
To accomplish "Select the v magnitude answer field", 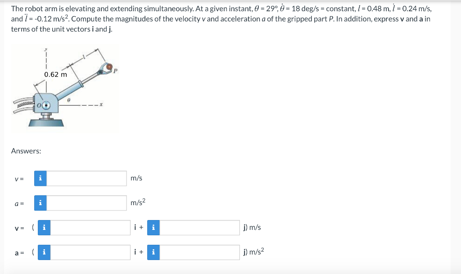I will coord(86,178).
